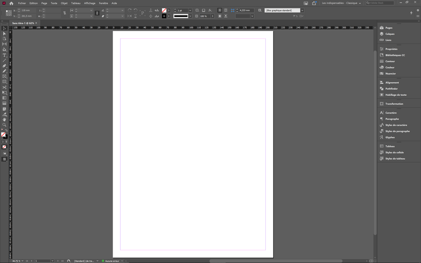The image size is (421, 263).
Task: Open the zoom level dropdown at bottom left
Action: (22, 260)
